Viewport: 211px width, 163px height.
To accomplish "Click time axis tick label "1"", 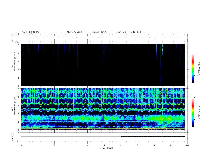I will click(x=38, y=145).
